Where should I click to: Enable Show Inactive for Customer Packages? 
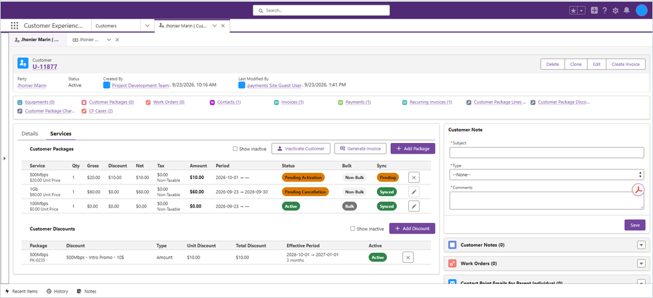[x=235, y=149]
